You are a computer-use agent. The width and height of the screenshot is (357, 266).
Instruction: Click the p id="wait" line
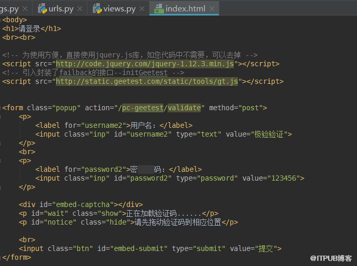tap(118, 213)
